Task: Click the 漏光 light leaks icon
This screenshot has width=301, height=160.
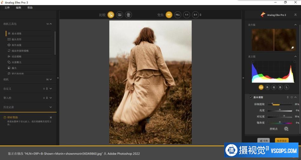Action: pyautogui.click(x=9, y=68)
